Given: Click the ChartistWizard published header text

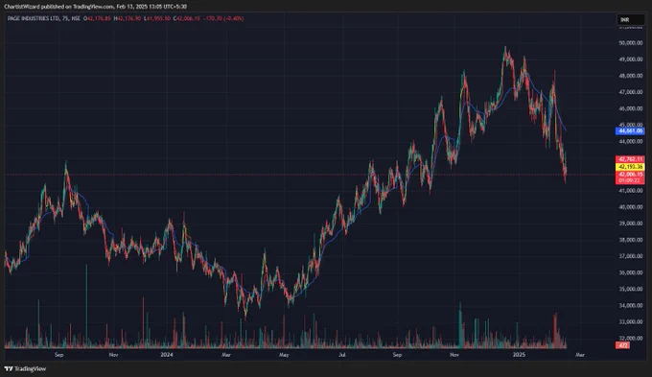Looking at the screenshot, I should click(x=95, y=7).
